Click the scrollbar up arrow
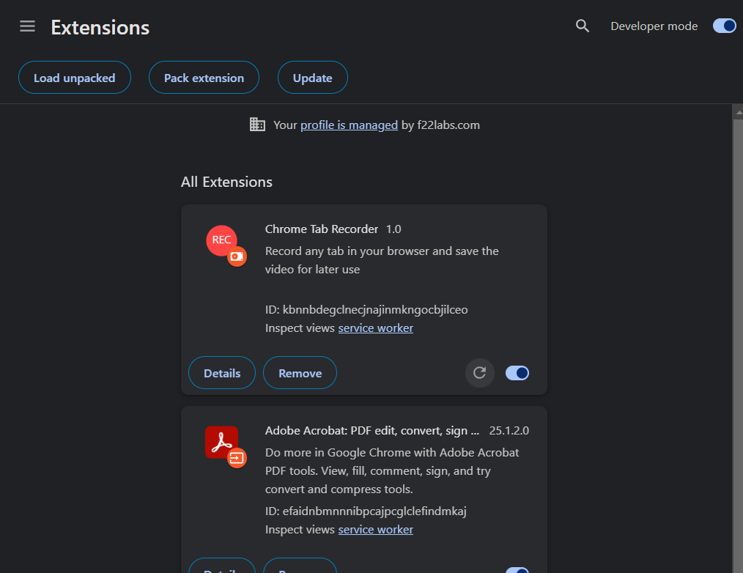The width and height of the screenshot is (743, 573). point(739,112)
